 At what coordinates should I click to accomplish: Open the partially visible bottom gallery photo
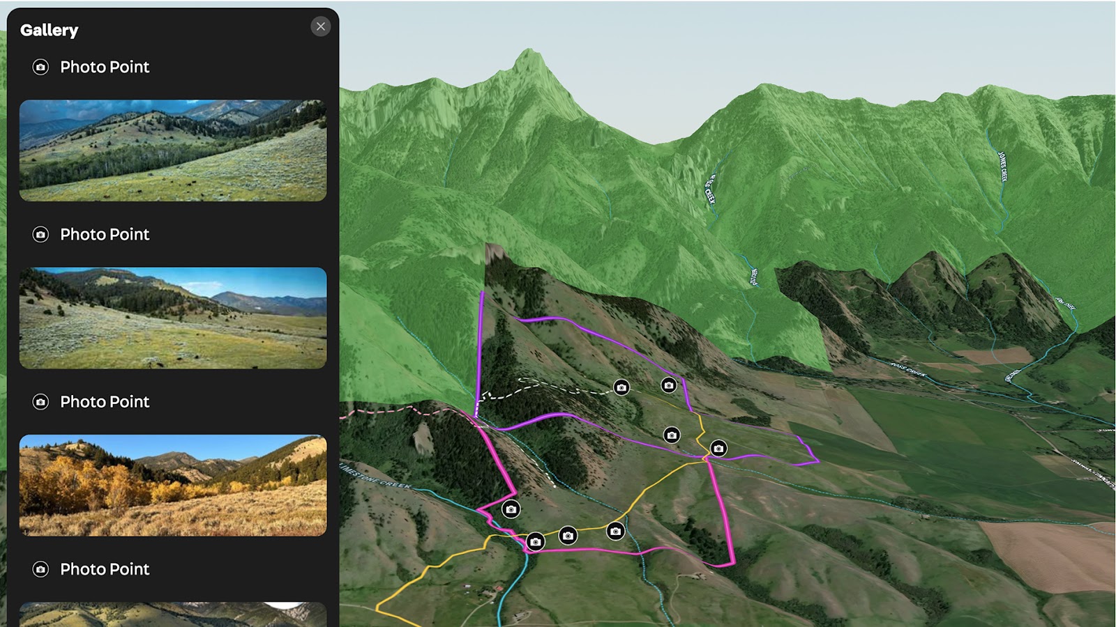(173, 614)
